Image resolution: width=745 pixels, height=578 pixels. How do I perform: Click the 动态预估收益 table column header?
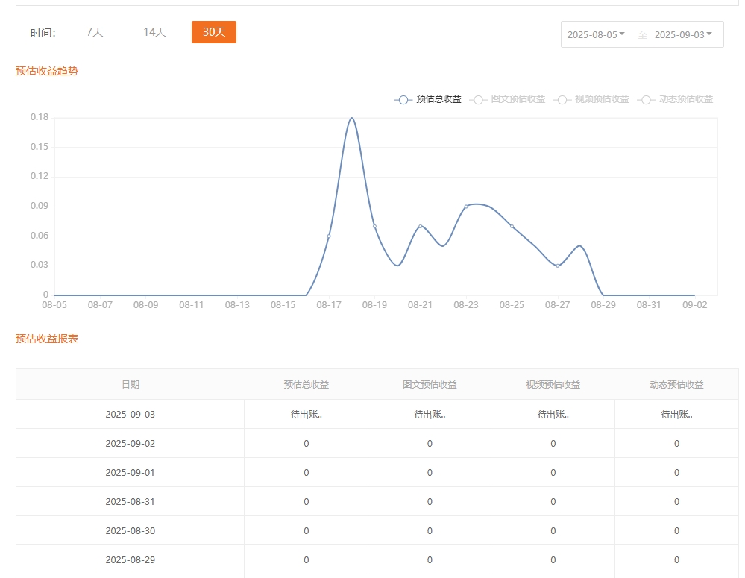pos(676,384)
